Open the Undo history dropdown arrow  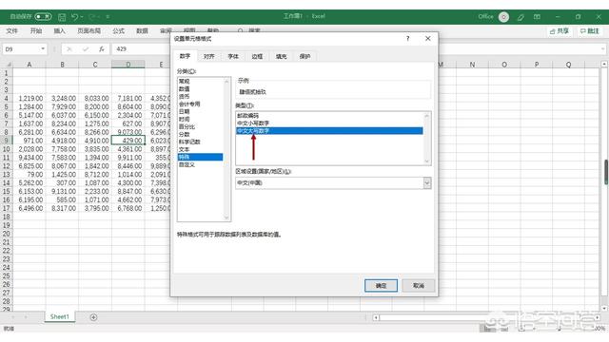[x=82, y=17]
